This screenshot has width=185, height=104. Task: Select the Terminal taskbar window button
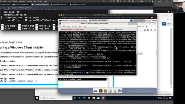[x=99, y=21]
